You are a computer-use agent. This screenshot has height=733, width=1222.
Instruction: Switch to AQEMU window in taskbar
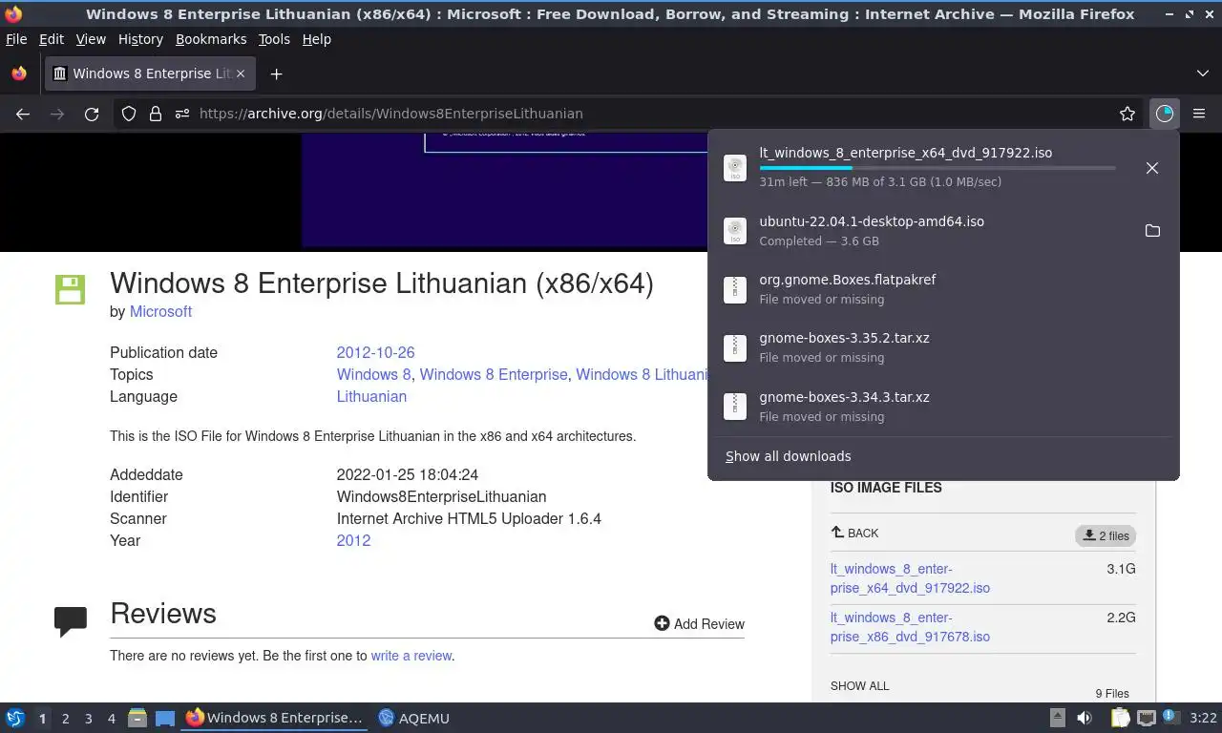coord(413,718)
